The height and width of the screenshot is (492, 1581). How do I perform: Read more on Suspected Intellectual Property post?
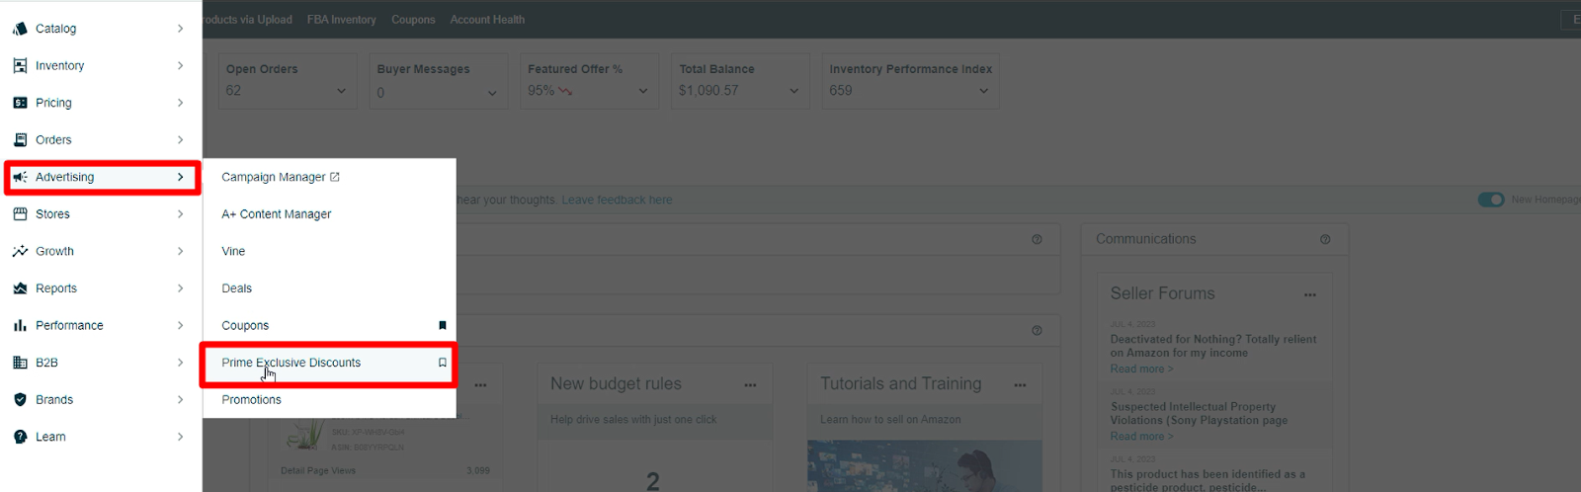click(1141, 436)
